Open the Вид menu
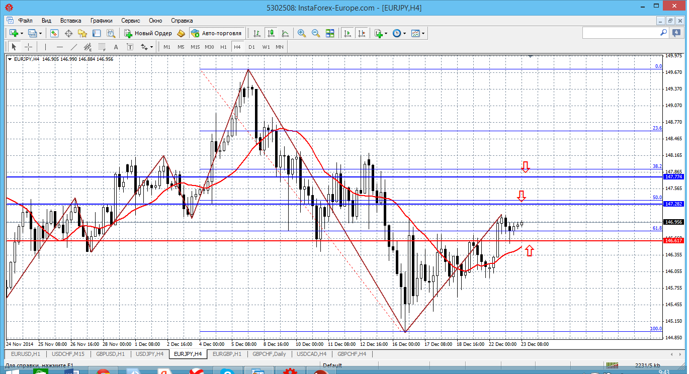The height and width of the screenshot is (374, 689). click(x=46, y=21)
